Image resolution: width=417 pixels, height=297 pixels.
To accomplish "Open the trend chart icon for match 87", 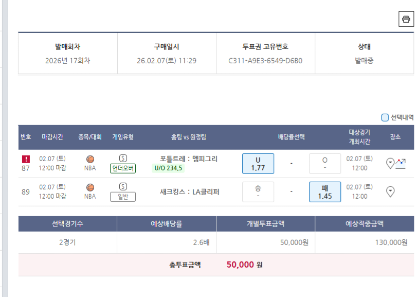I will 401,164.
